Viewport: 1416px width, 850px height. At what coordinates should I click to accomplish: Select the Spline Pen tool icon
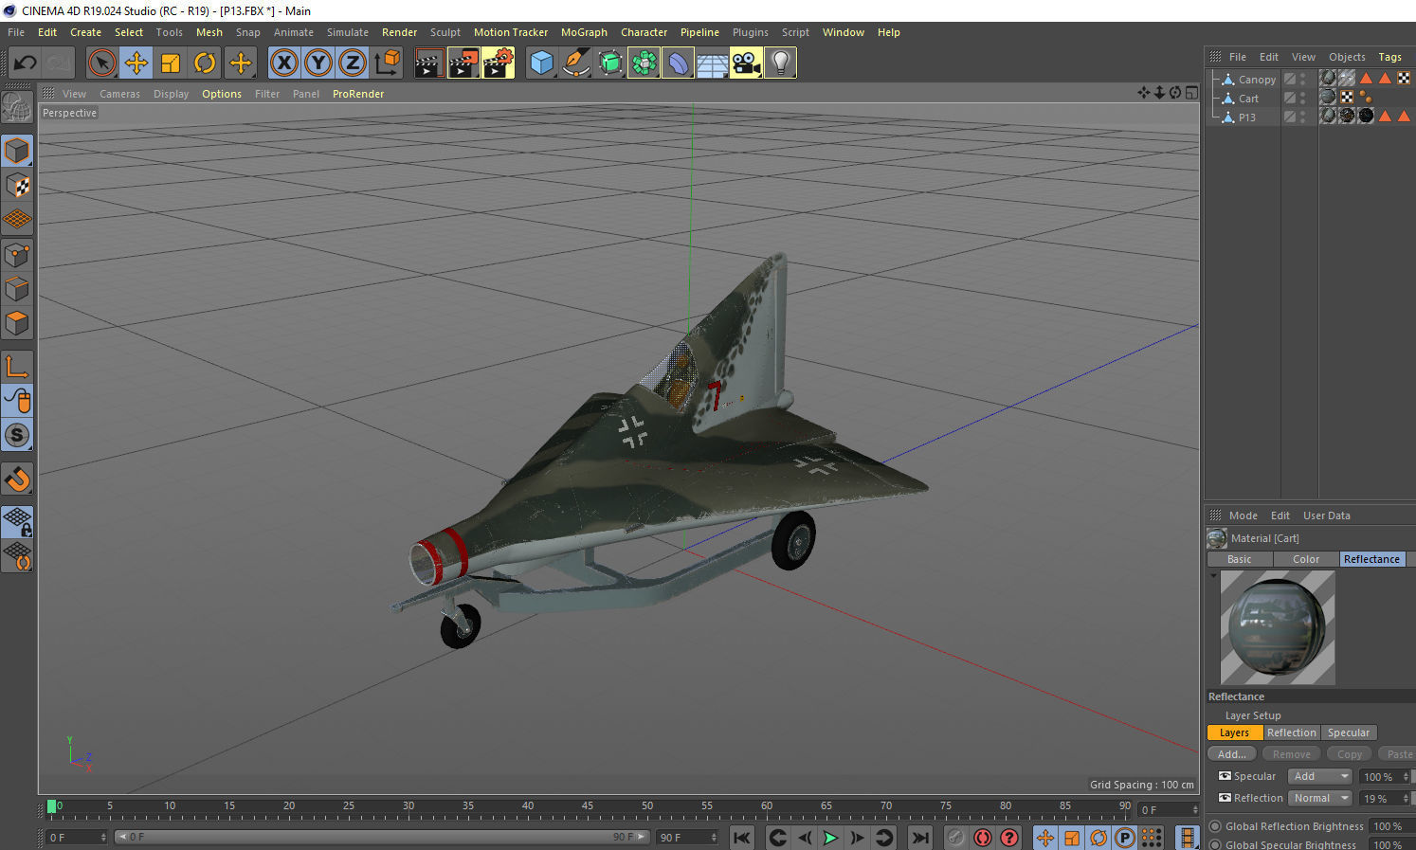[x=575, y=63]
